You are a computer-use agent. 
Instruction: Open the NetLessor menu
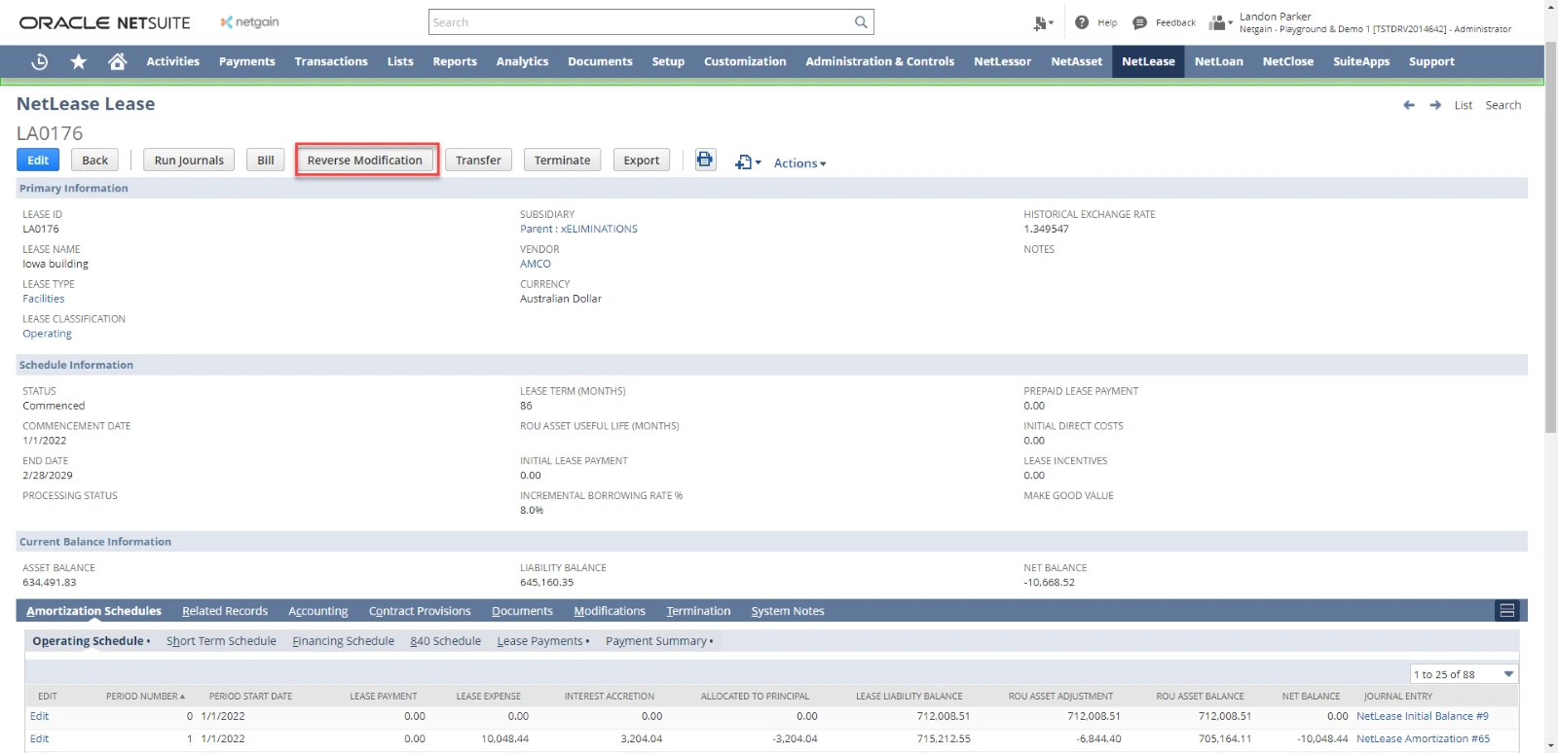click(x=1002, y=61)
